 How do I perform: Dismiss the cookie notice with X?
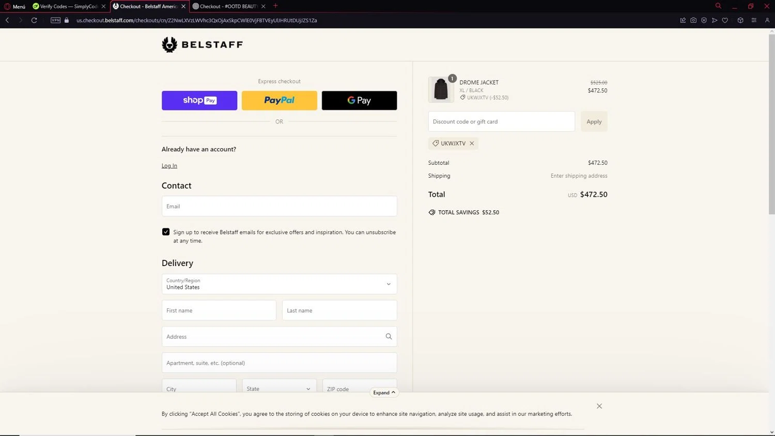pyautogui.click(x=599, y=406)
